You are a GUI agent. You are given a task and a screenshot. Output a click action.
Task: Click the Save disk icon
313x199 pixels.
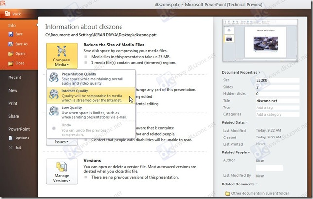pos(11,34)
